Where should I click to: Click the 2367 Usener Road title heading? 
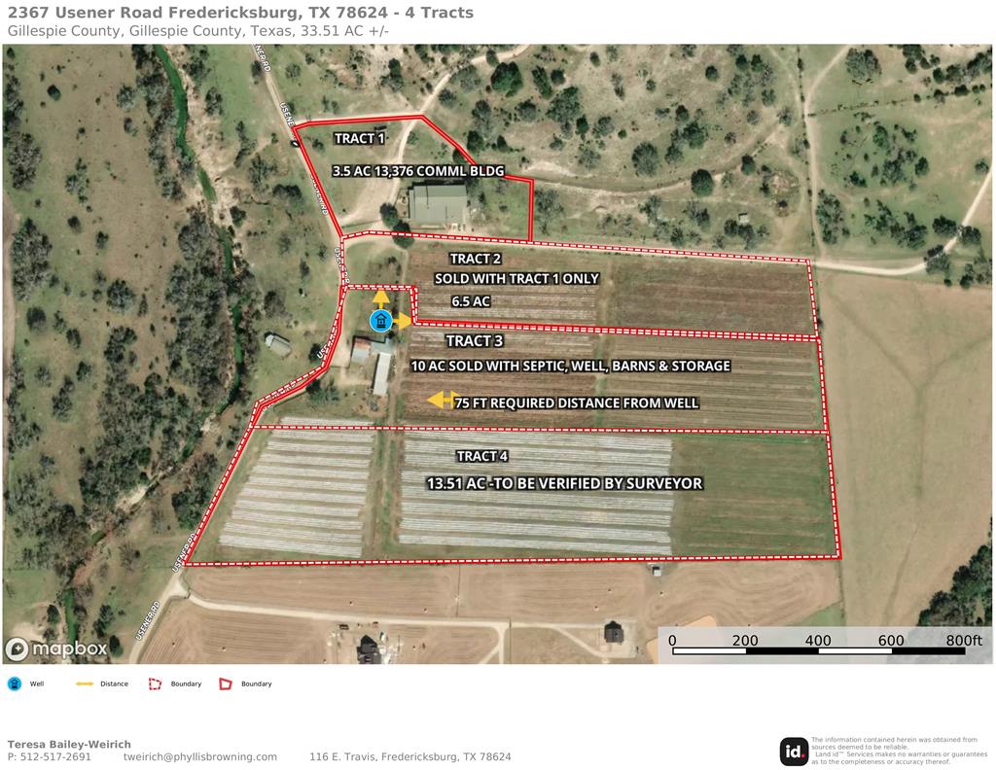pos(241,13)
